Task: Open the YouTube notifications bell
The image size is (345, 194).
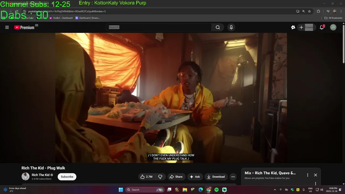Action: (x=322, y=27)
